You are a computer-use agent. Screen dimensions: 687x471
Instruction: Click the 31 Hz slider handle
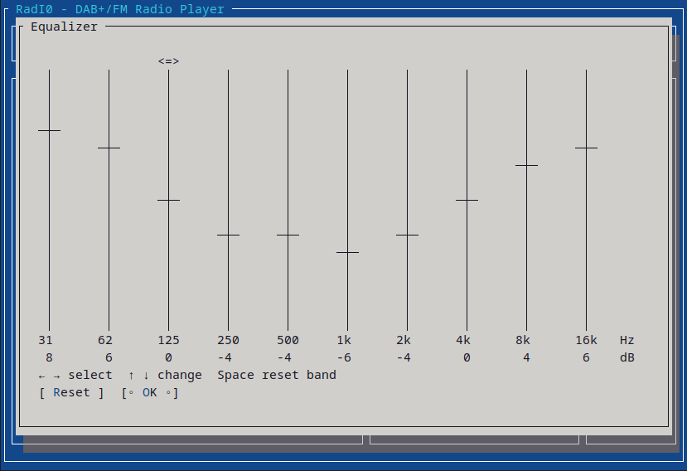(49, 131)
